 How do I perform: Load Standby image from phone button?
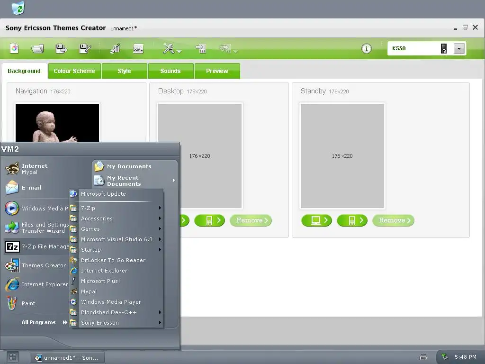352,220
